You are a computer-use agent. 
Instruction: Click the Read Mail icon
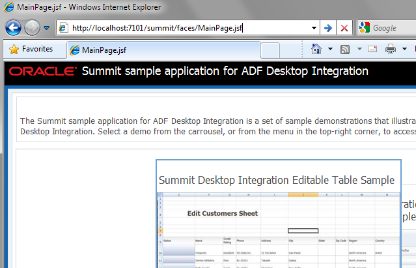372,49
